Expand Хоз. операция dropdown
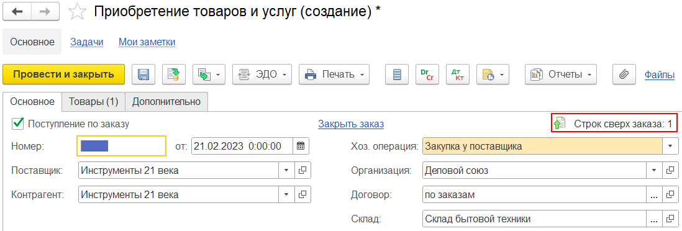682x231 pixels. tap(670, 146)
